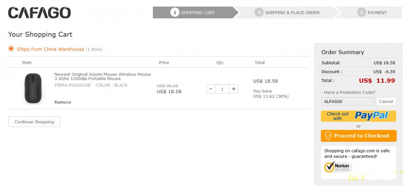Click the struck-through price US$ 30.20
Viewport: 409px width, 186px height.
pyautogui.click(x=168, y=86)
